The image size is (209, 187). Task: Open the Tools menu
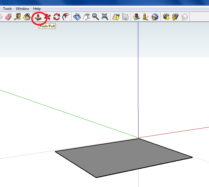[7, 9]
